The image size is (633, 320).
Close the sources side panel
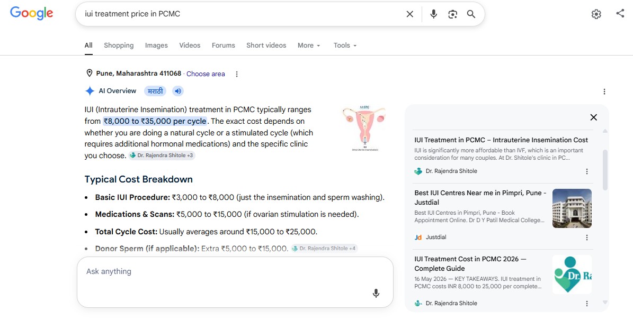click(x=593, y=117)
